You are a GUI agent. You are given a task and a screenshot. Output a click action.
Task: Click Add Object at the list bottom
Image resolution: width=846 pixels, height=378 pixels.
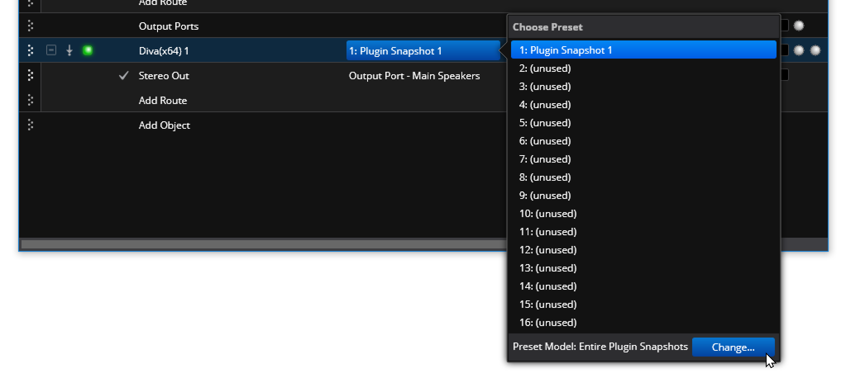click(x=164, y=125)
